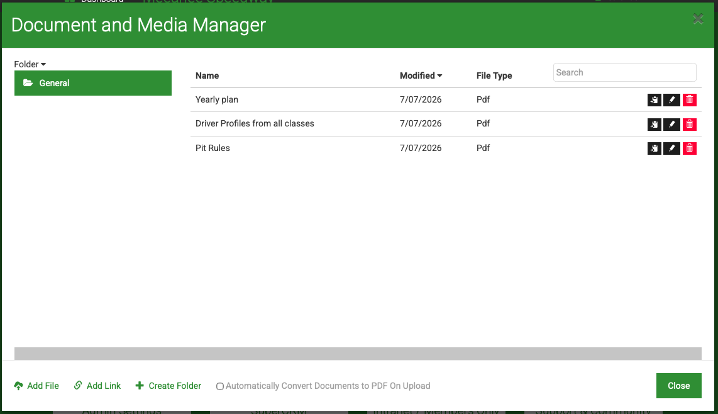The width and height of the screenshot is (718, 414).
Task: Click the modified date of Yearly plan
Action: [421, 99]
